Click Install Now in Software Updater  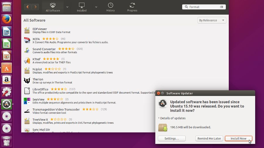[238, 138]
